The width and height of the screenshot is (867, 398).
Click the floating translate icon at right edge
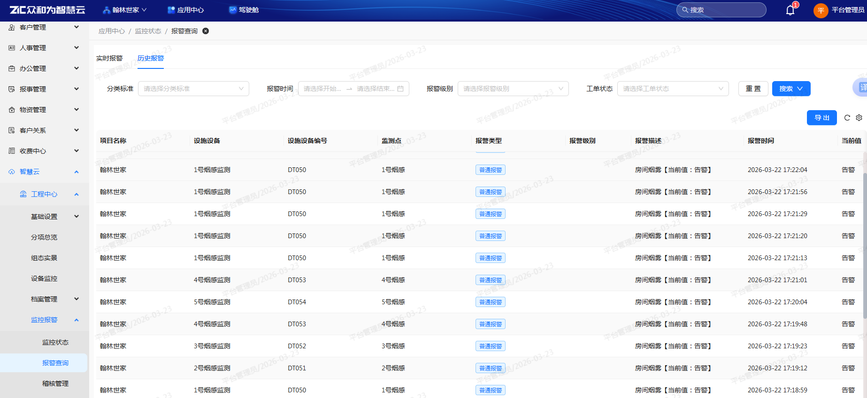[862, 87]
